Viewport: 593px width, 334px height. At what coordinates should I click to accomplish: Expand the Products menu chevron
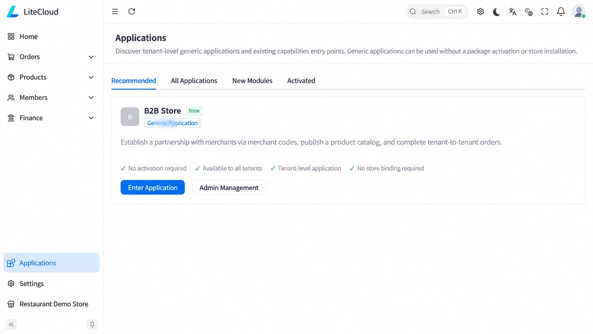click(x=91, y=77)
